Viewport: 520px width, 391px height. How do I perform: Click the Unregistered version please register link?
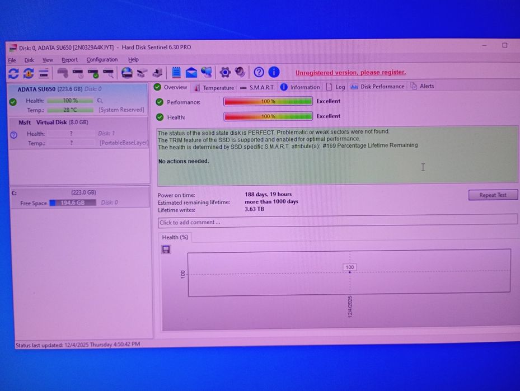coord(350,72)
